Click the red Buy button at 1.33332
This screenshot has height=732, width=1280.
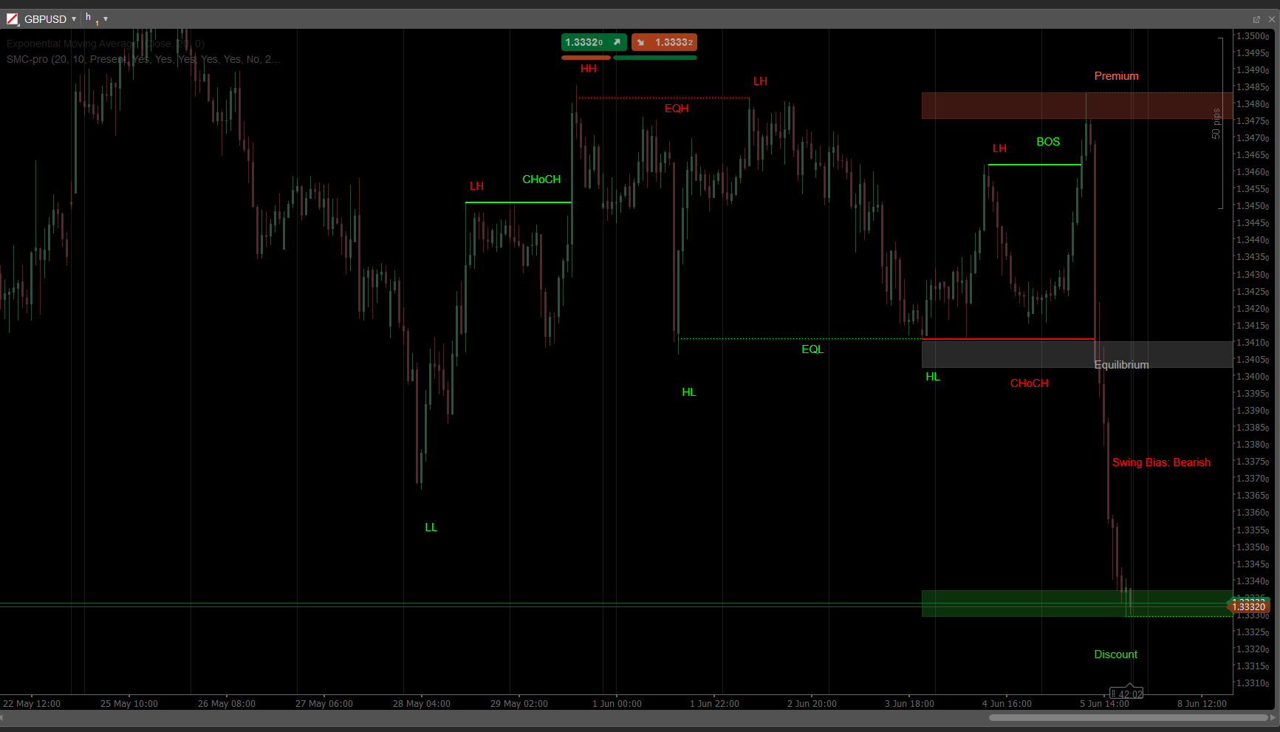pos(664,42)
